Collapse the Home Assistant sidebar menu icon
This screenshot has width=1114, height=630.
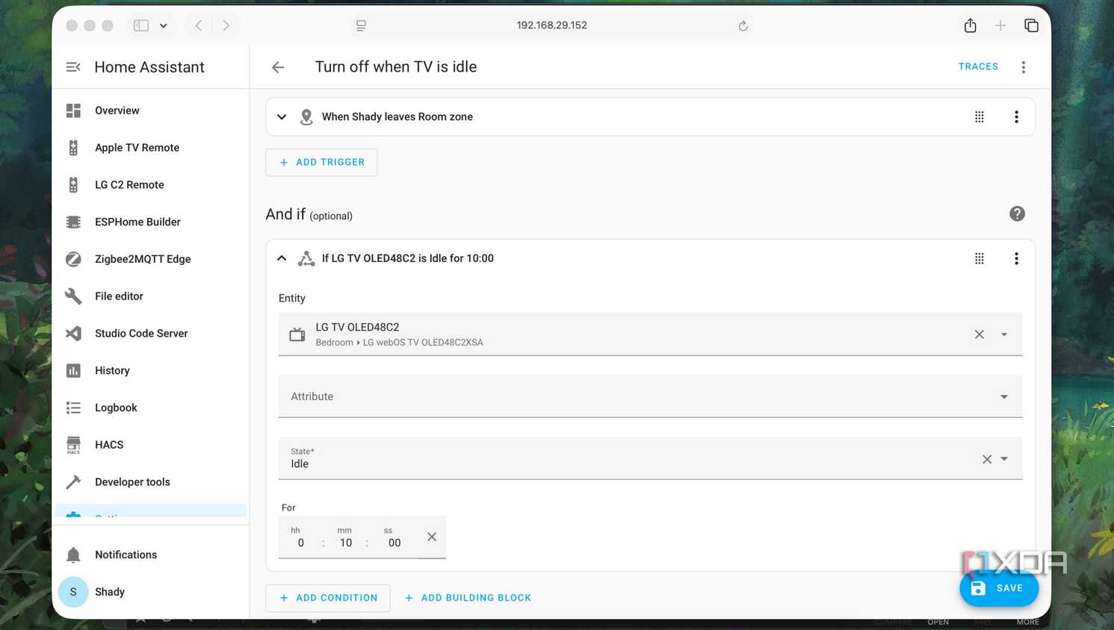tap(73, 67)
